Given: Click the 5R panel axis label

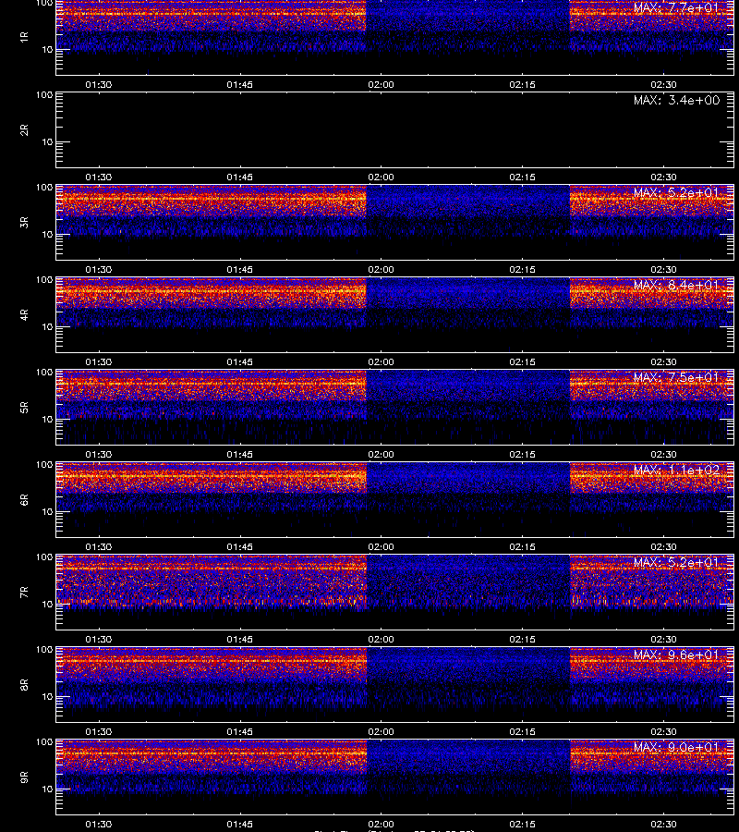Looking at the screenshot, I should [x=24, y=408].
